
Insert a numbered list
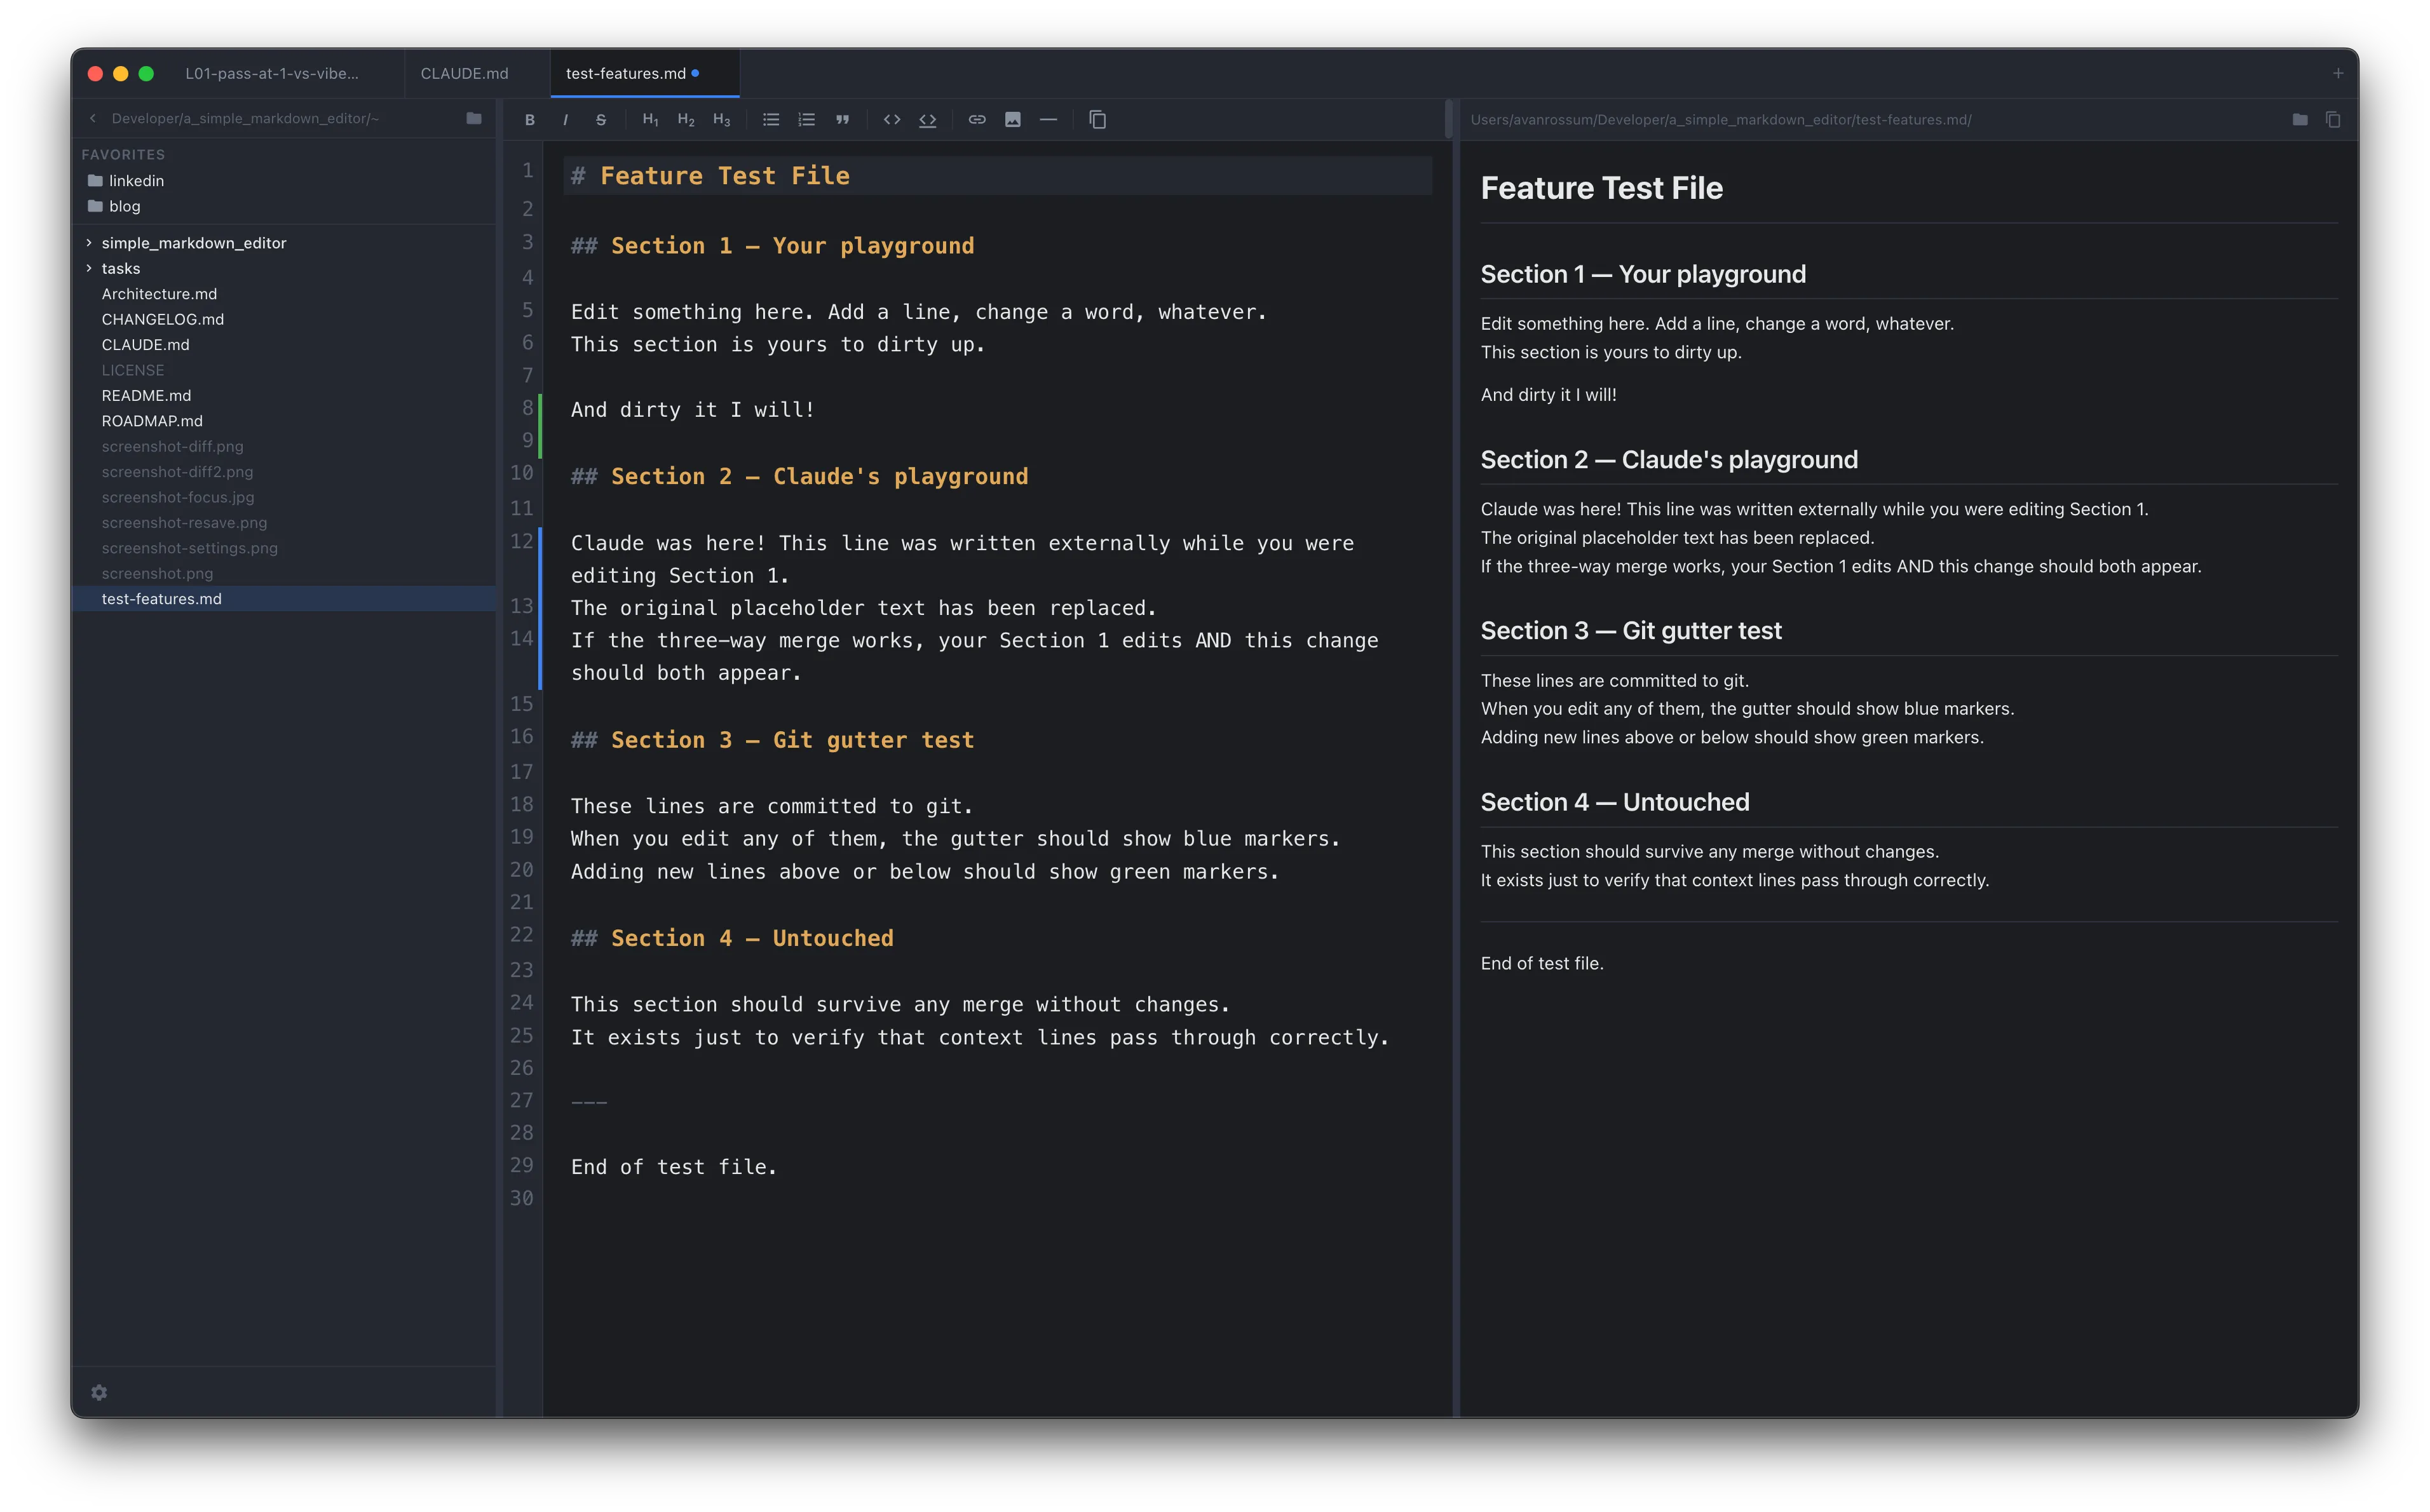tap(806, 119)
